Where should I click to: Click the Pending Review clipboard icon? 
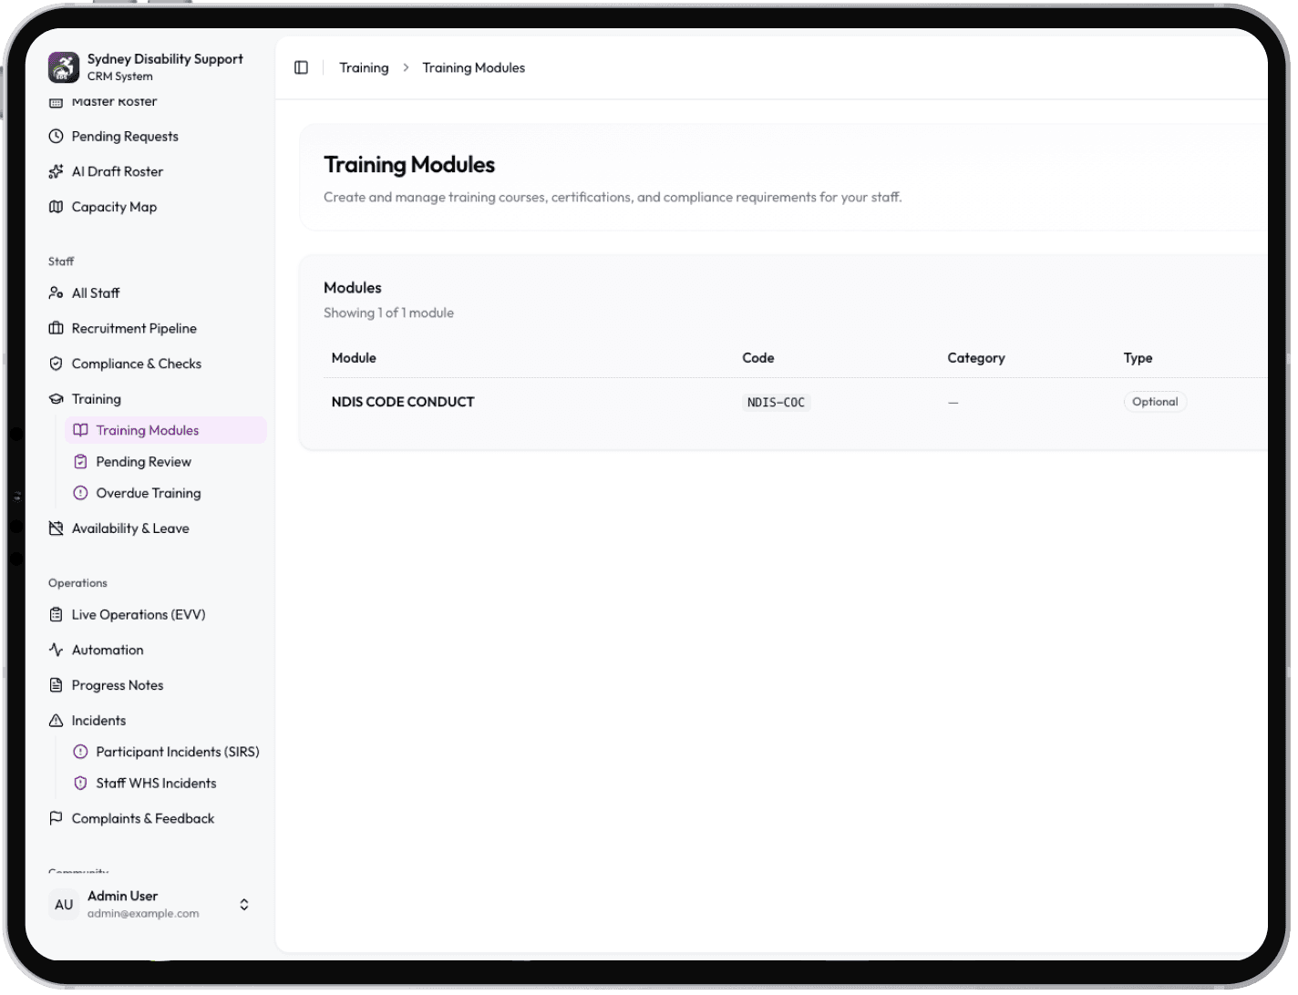click(80, 462)
